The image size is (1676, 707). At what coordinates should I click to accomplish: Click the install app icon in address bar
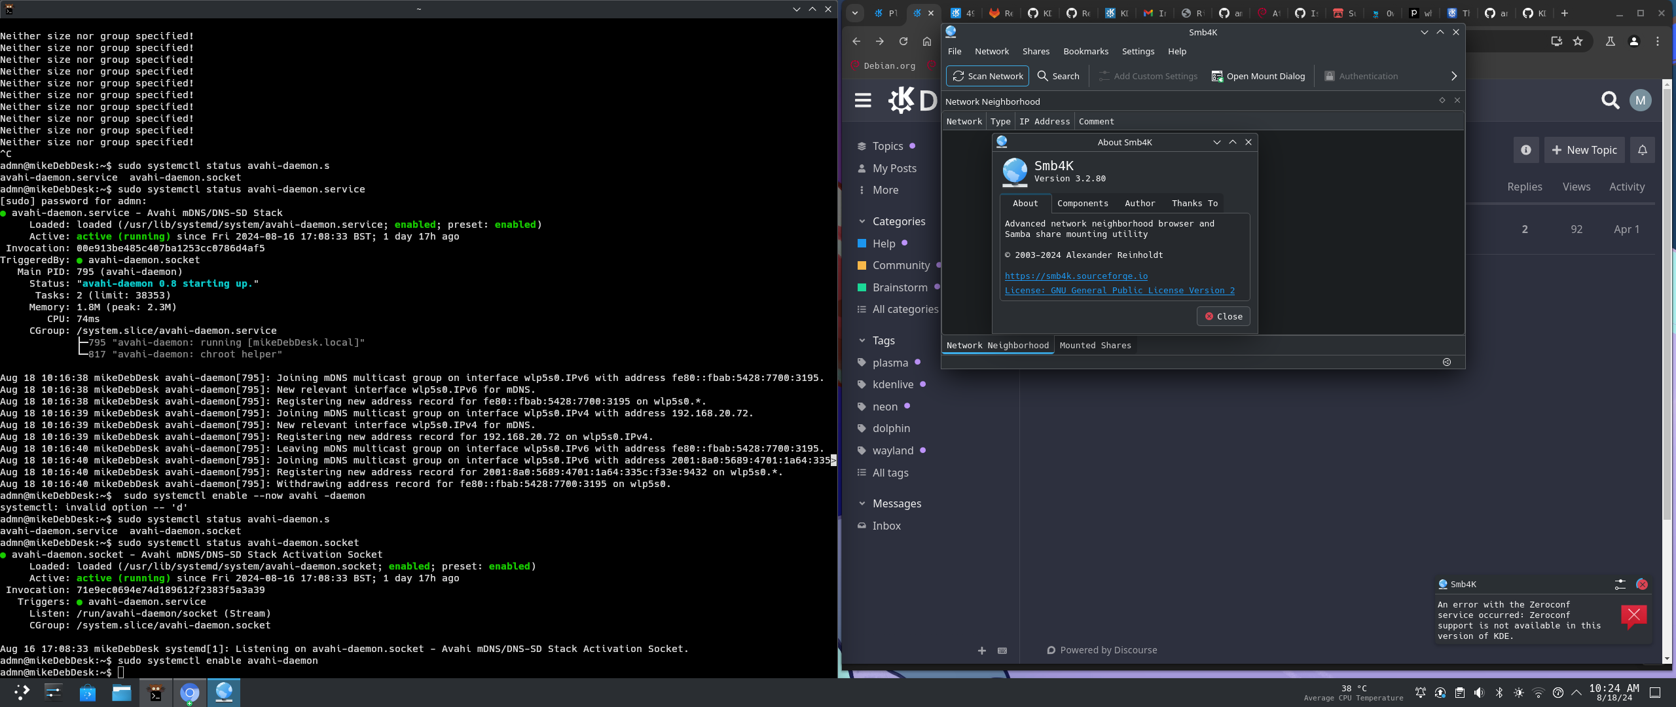click(x=1556, y=41)
